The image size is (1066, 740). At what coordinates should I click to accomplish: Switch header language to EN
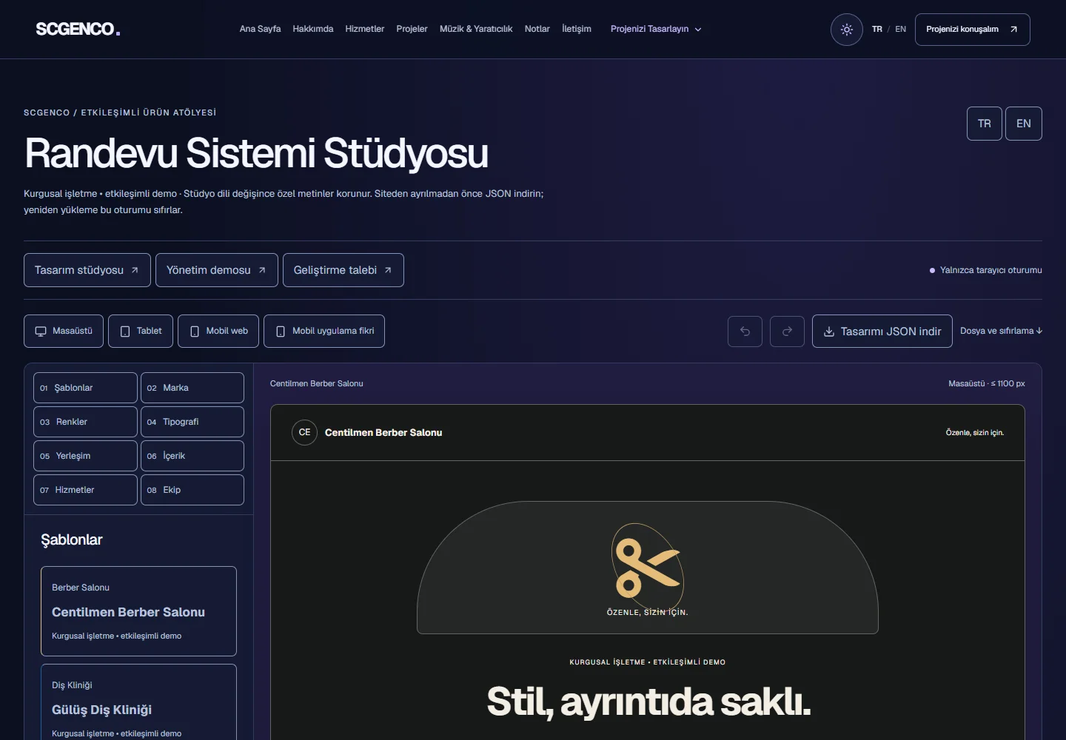tap(900, 30)
